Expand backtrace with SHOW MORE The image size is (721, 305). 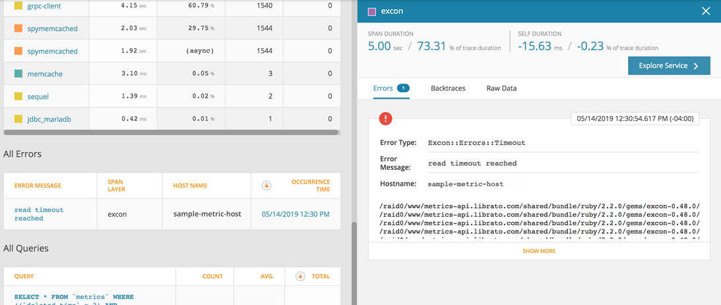pos(539,251)
